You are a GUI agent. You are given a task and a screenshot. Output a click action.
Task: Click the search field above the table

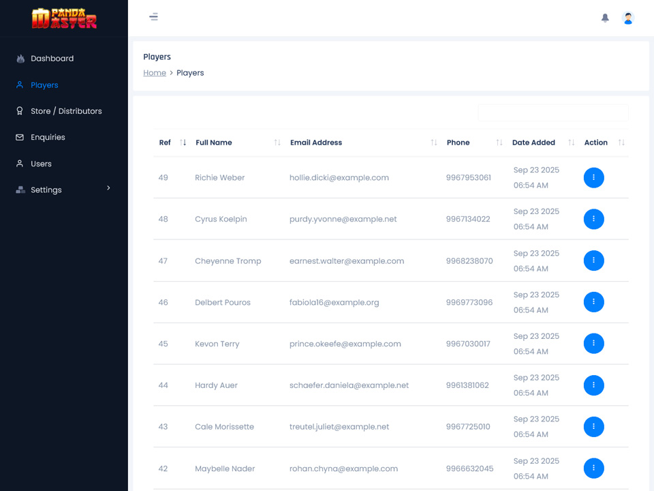click(552, 113)
